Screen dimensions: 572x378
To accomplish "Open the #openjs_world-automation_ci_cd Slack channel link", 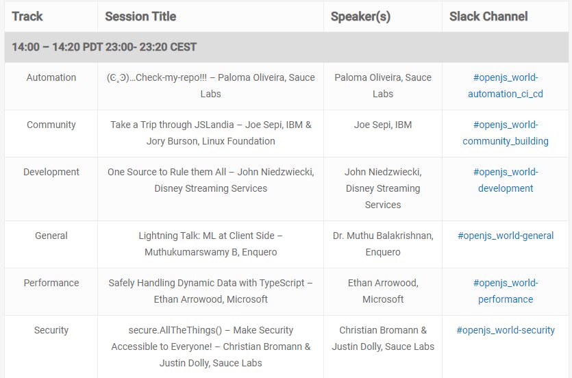I will 506,86.
